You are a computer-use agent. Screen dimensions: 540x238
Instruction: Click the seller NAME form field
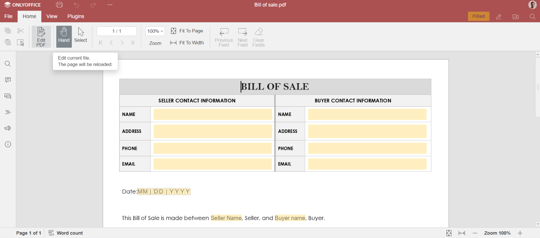tap(213, 114)
